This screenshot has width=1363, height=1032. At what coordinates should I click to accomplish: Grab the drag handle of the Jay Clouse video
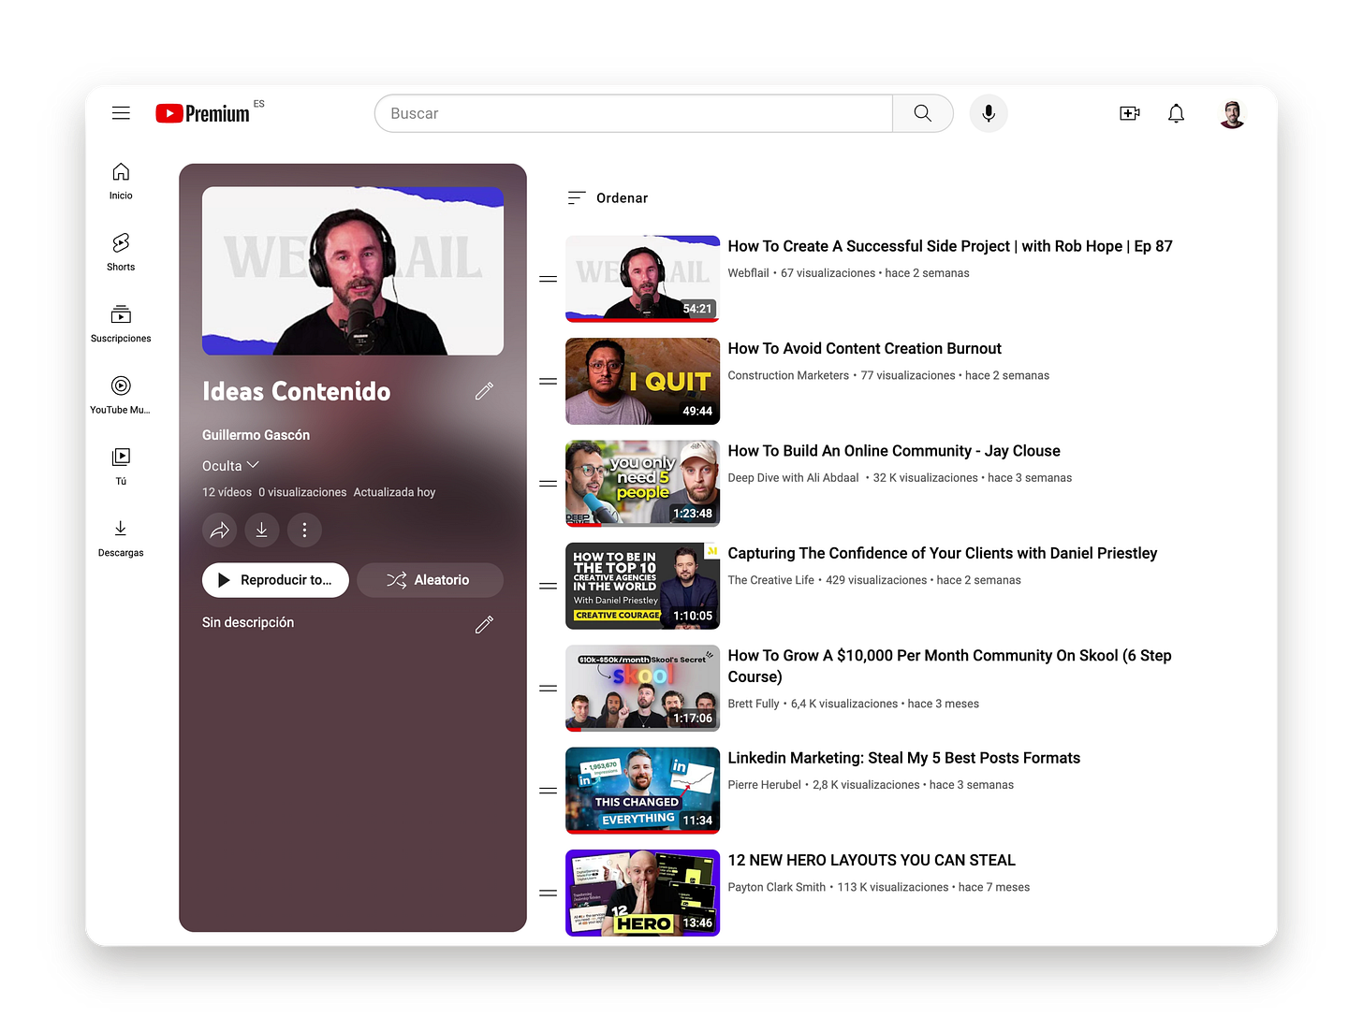click(x=549, y=484)
